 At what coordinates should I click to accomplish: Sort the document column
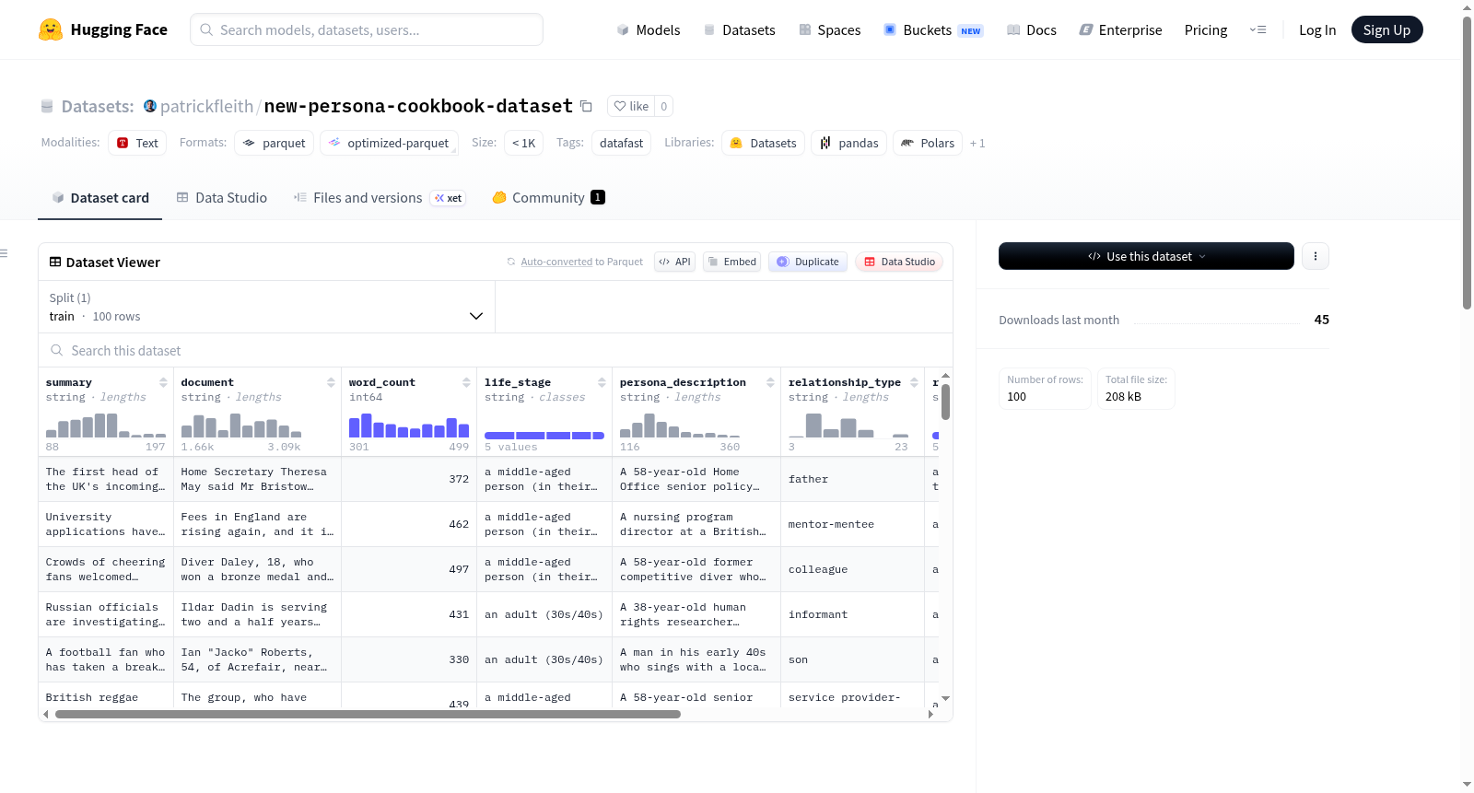tap(331, 382)
